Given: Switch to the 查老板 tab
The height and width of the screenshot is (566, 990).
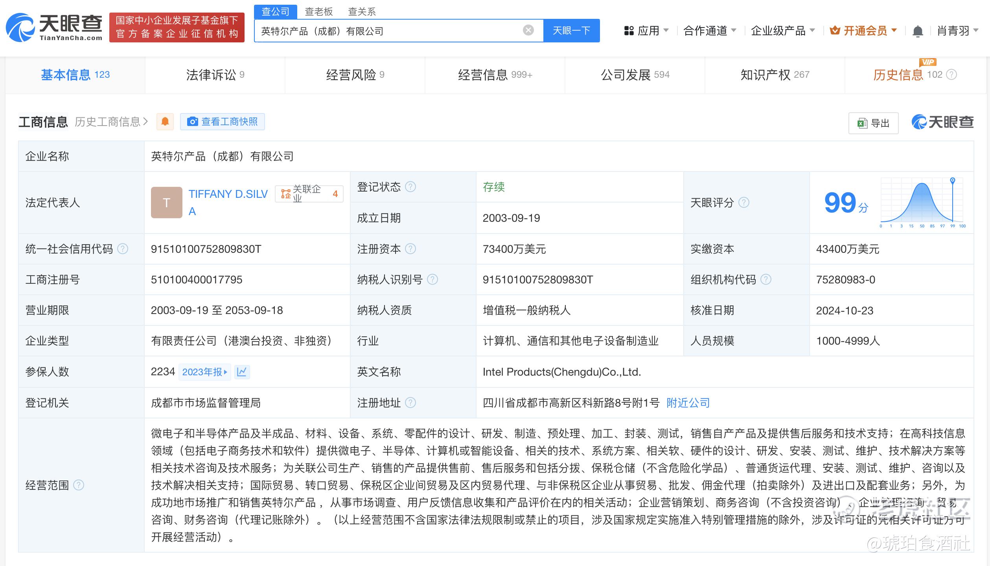Looking at the screenshot, I should [318, 11].
